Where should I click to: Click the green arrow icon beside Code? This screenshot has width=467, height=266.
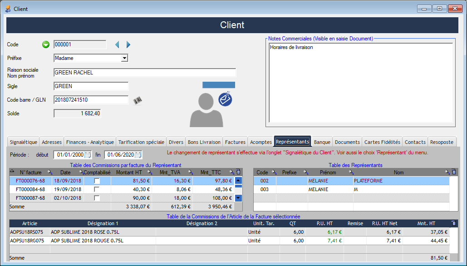click(x=45, y=44)
